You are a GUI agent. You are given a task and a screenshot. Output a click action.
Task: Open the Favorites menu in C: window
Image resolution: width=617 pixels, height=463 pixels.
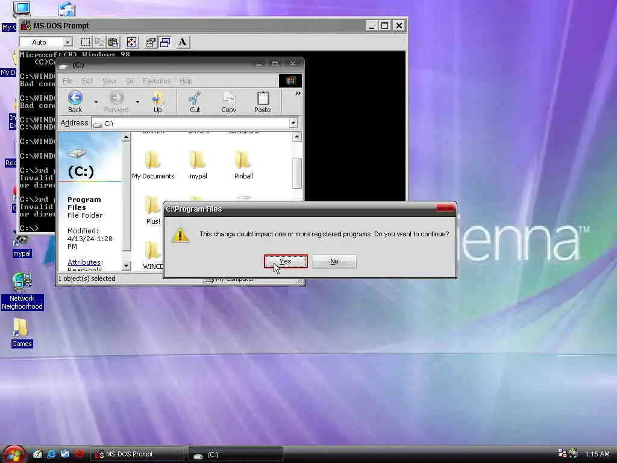[x=156, y=81]
